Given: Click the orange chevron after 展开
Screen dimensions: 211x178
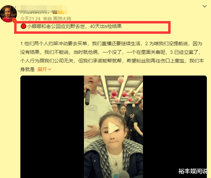Looking at the screenshot, I should click(49, 69).
